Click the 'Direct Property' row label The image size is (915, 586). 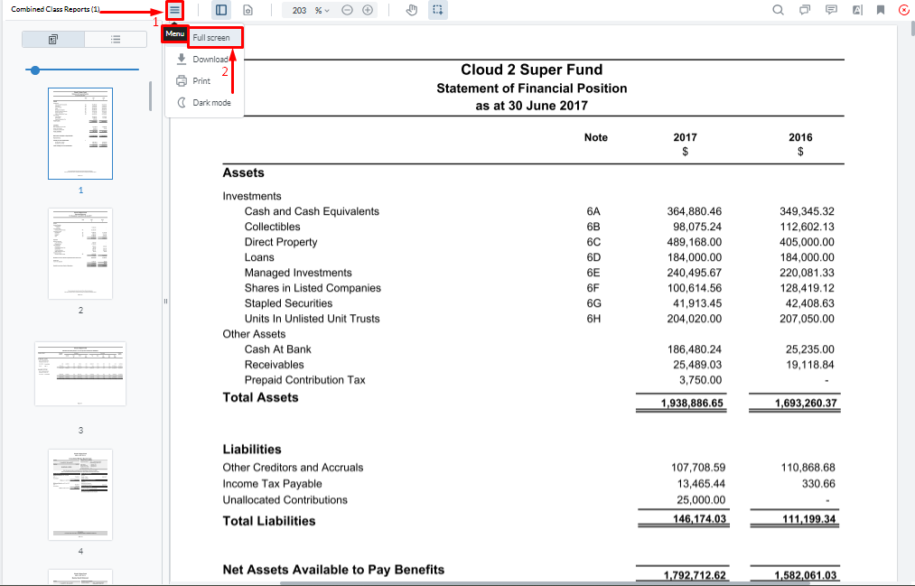(281, 242)
